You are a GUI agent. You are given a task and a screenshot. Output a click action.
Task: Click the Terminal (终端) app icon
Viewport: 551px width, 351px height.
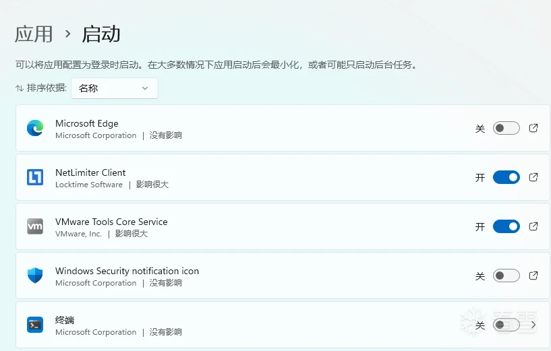pyautogui.click(x=35, y=325)
